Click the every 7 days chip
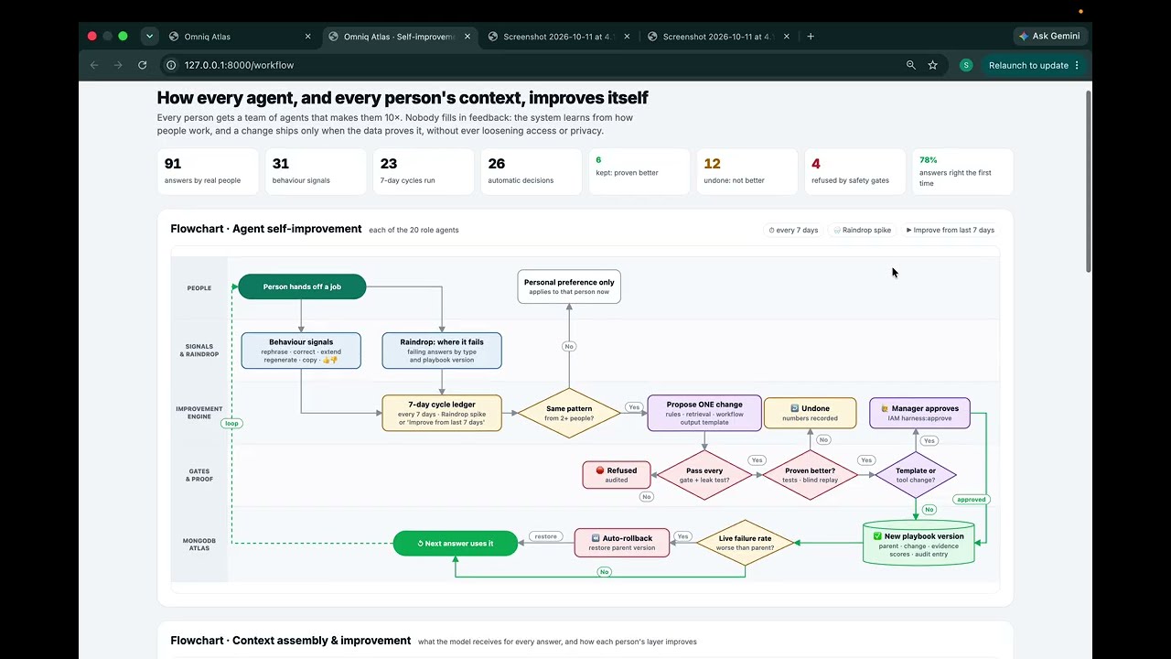Image resolution: width=1171 pixels, height=659 pixels. [x=793, y=230]
